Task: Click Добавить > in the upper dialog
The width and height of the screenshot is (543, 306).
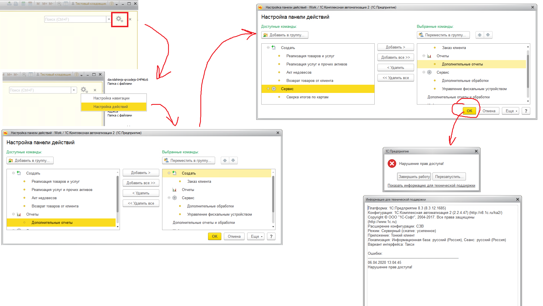Action: (x=395, y=47)
